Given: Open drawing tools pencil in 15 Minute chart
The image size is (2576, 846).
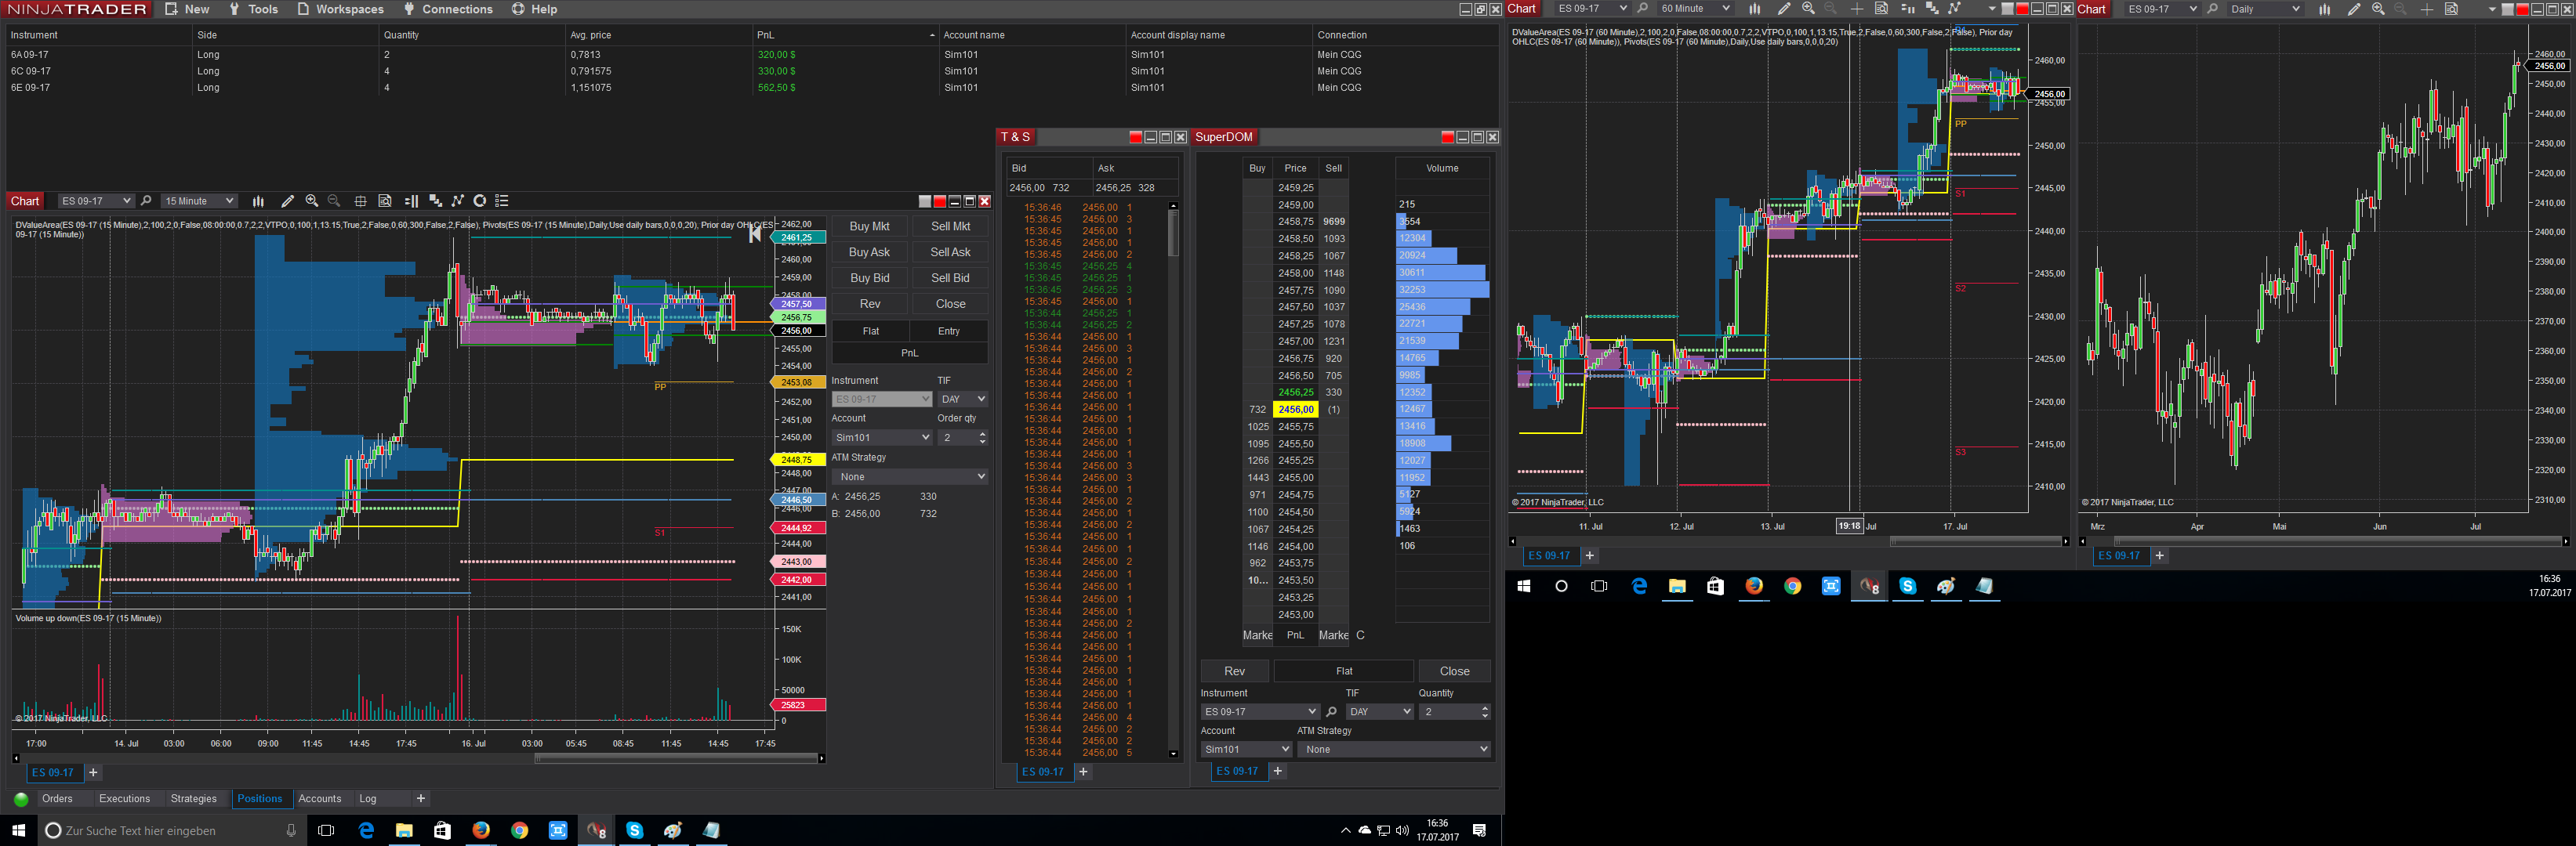Looking at the screenshot, I should coord(287,201).
